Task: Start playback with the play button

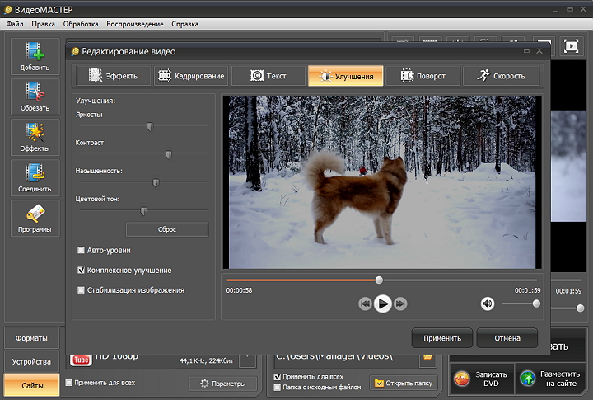Action: coord(383,304)
